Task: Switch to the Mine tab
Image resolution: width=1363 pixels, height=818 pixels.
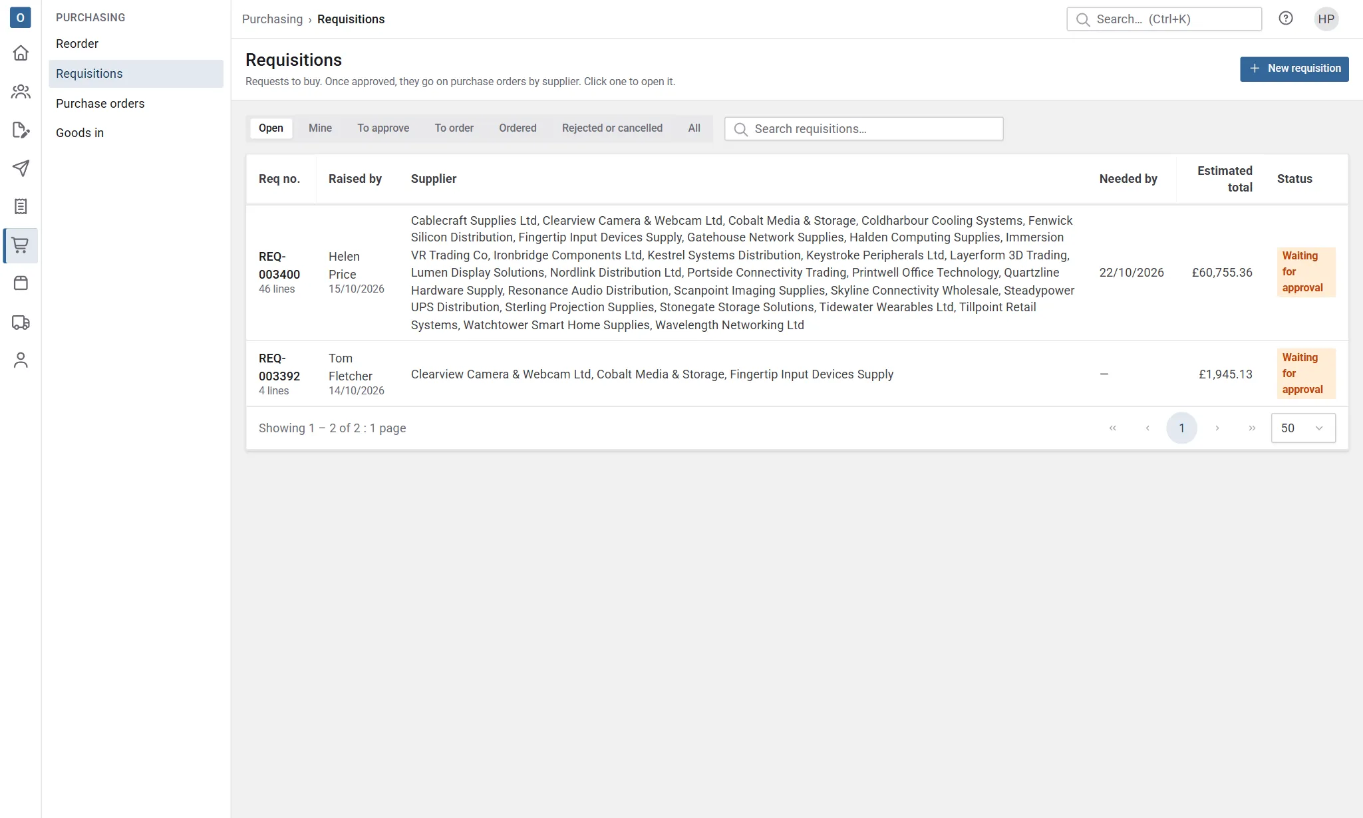Action: point(320,128)
